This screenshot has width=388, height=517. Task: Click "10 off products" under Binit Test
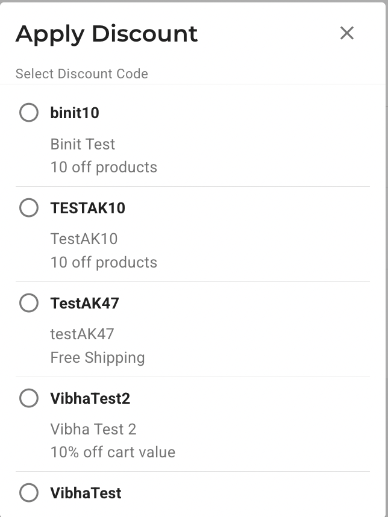click(x=104, y=167)
